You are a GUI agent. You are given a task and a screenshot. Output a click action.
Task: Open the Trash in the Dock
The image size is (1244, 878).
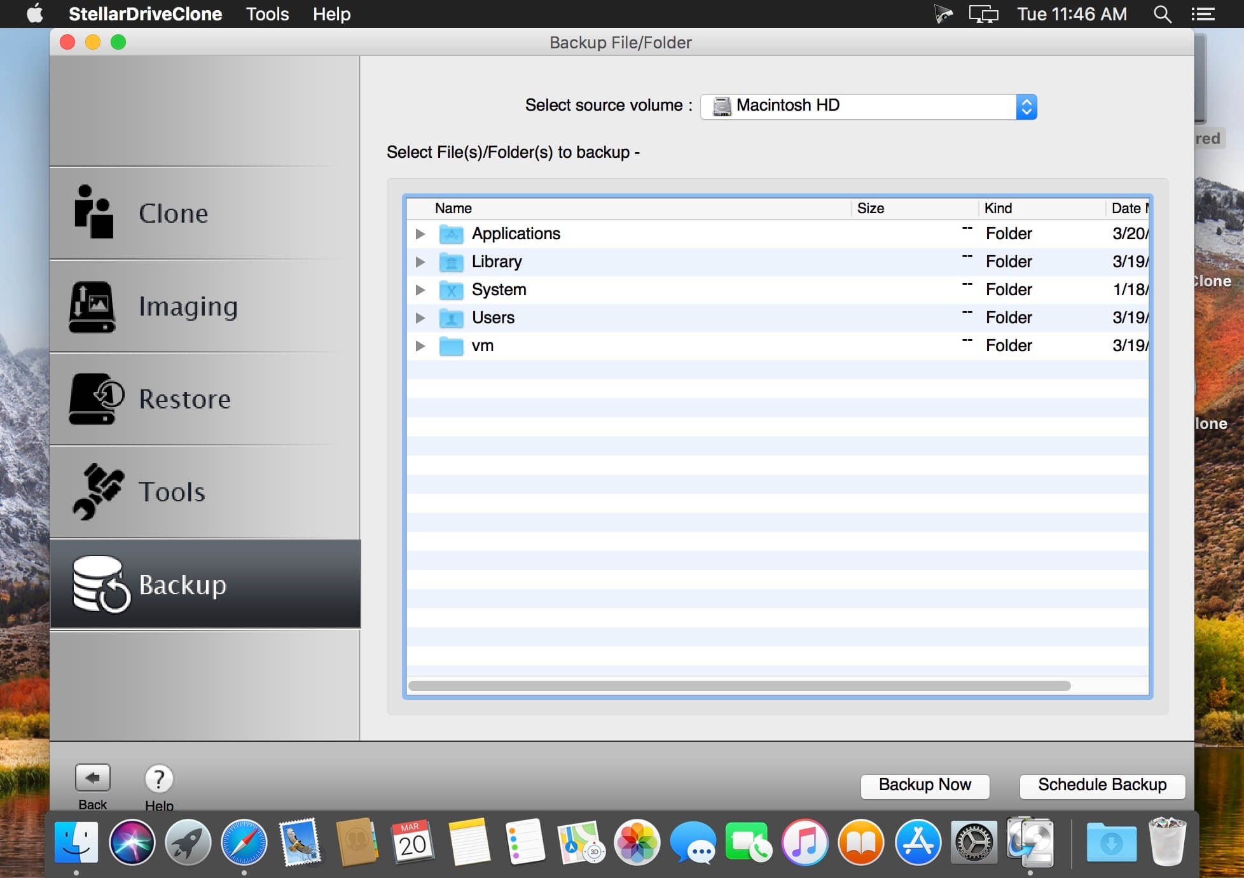click(x=1168, y=842)
